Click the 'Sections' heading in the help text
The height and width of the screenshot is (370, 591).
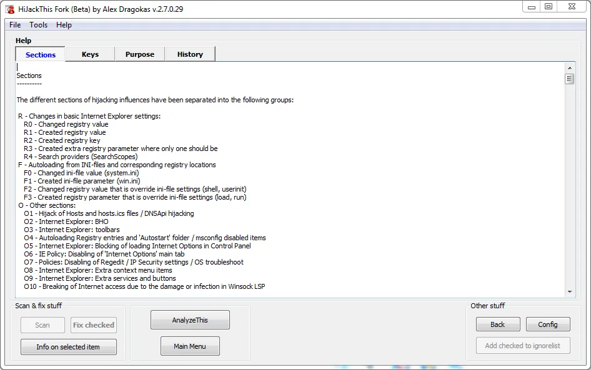29,75
